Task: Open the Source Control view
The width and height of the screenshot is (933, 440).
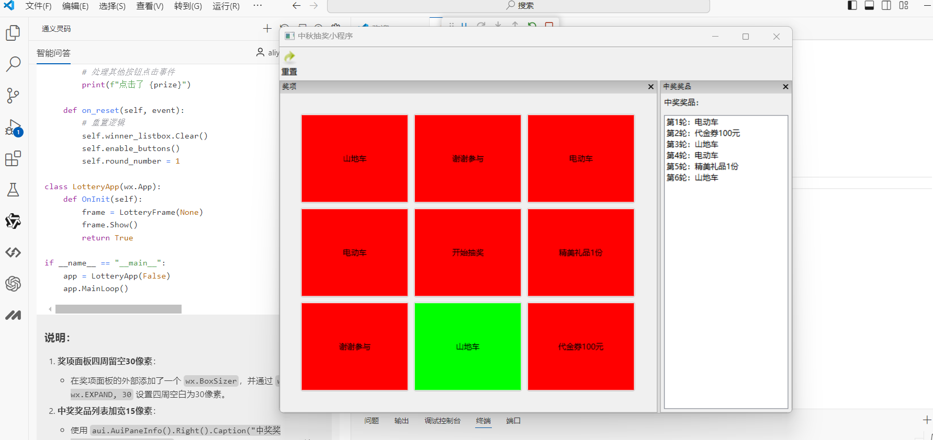Action: click(13, 96)
